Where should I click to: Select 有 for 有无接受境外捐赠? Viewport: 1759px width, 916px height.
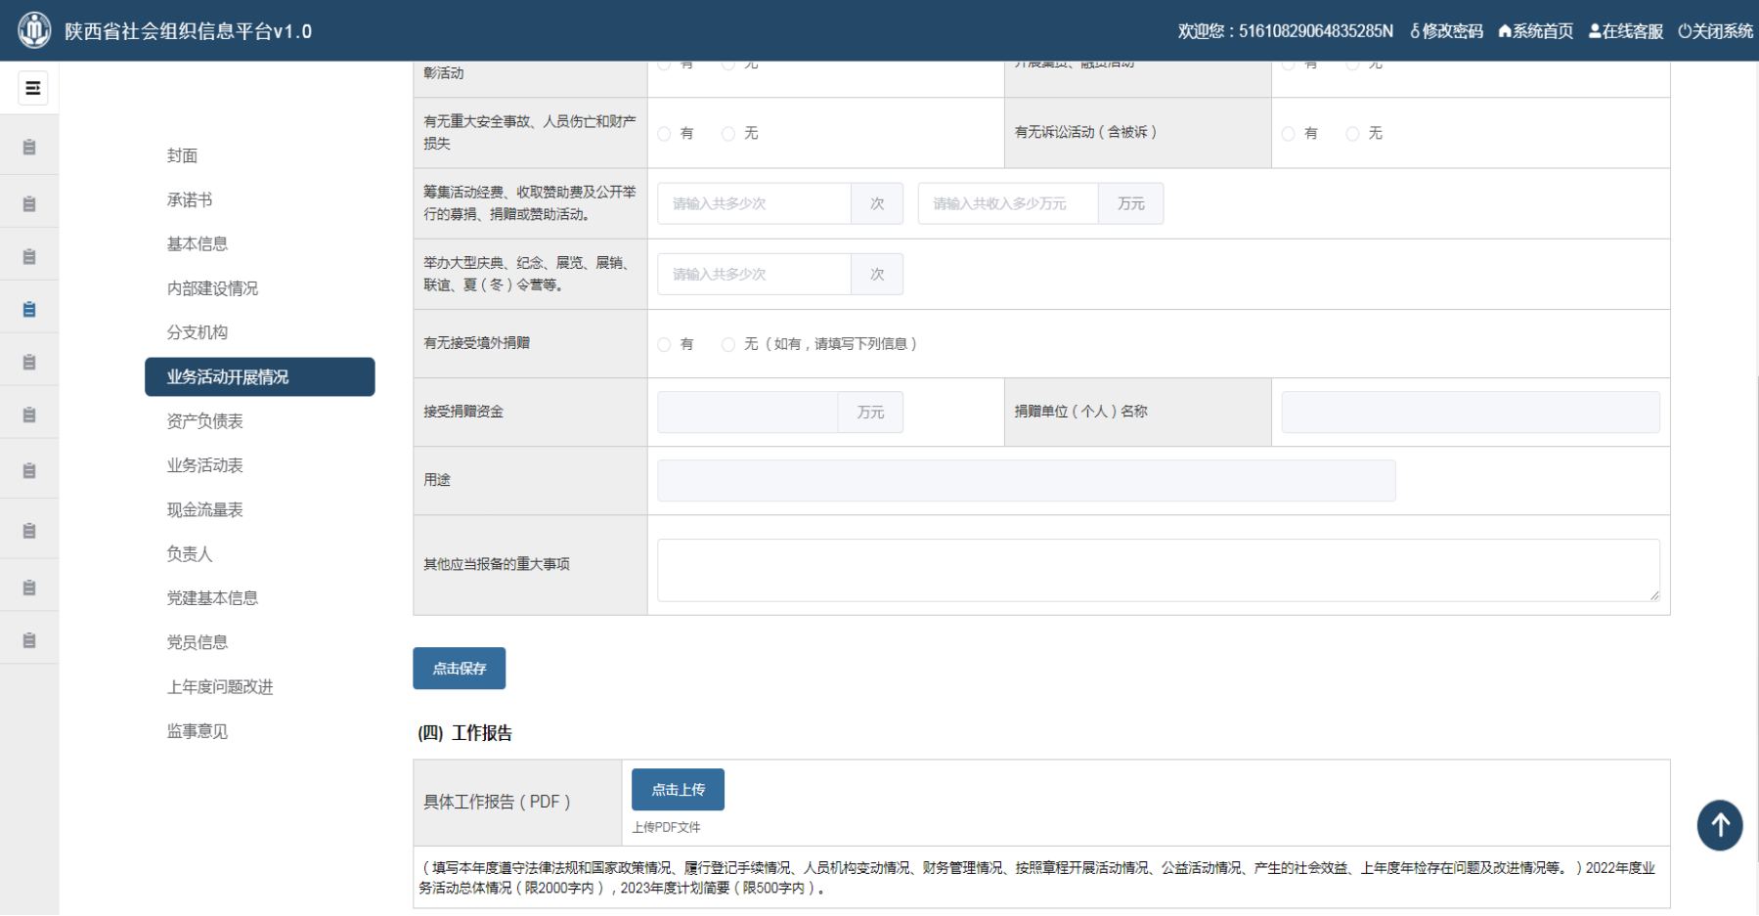(x=665, y=344)
